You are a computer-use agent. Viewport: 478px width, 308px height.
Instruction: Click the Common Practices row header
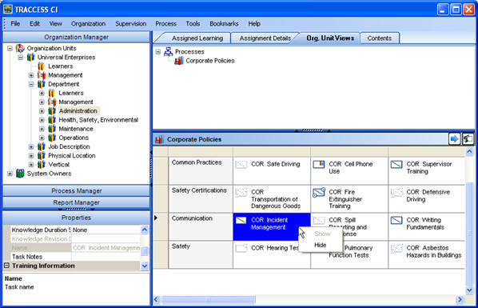pyautogui.click(x=201, y=170)
